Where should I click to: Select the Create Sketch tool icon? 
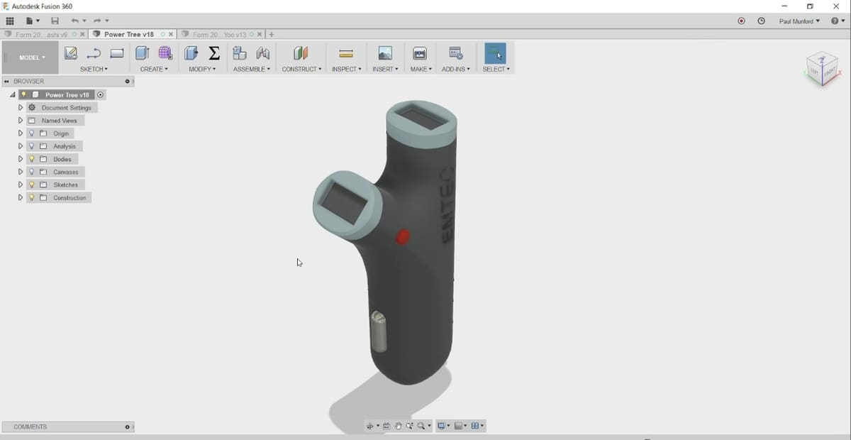pos(70,53)
